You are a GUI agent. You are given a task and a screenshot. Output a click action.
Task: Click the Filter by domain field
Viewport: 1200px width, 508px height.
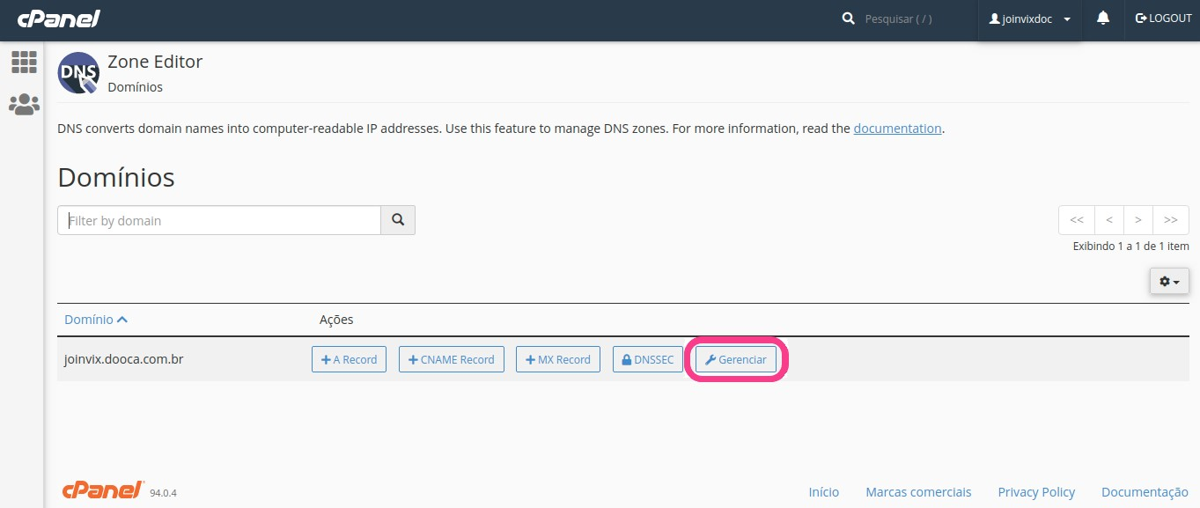pos(219,220)
